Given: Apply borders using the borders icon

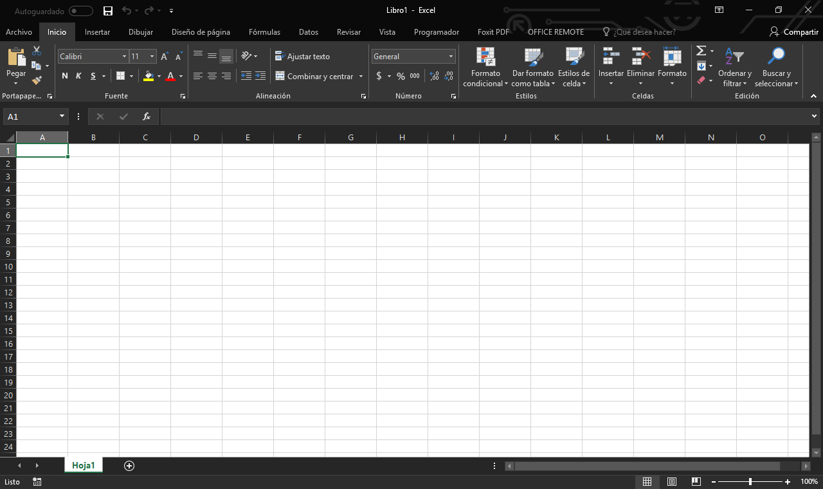Looking at the screenshot, I should 120,76.
